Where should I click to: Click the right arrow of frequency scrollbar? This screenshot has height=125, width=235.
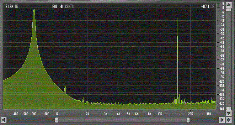click(222, 120)
